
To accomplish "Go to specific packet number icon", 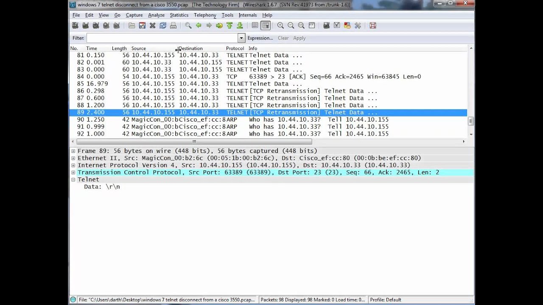I will pos(219,25).
